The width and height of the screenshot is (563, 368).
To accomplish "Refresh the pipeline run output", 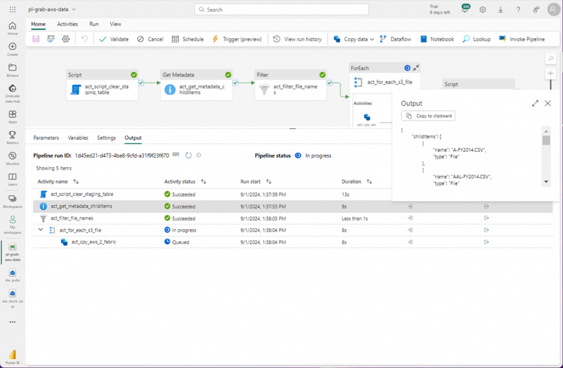I will 188,155.
